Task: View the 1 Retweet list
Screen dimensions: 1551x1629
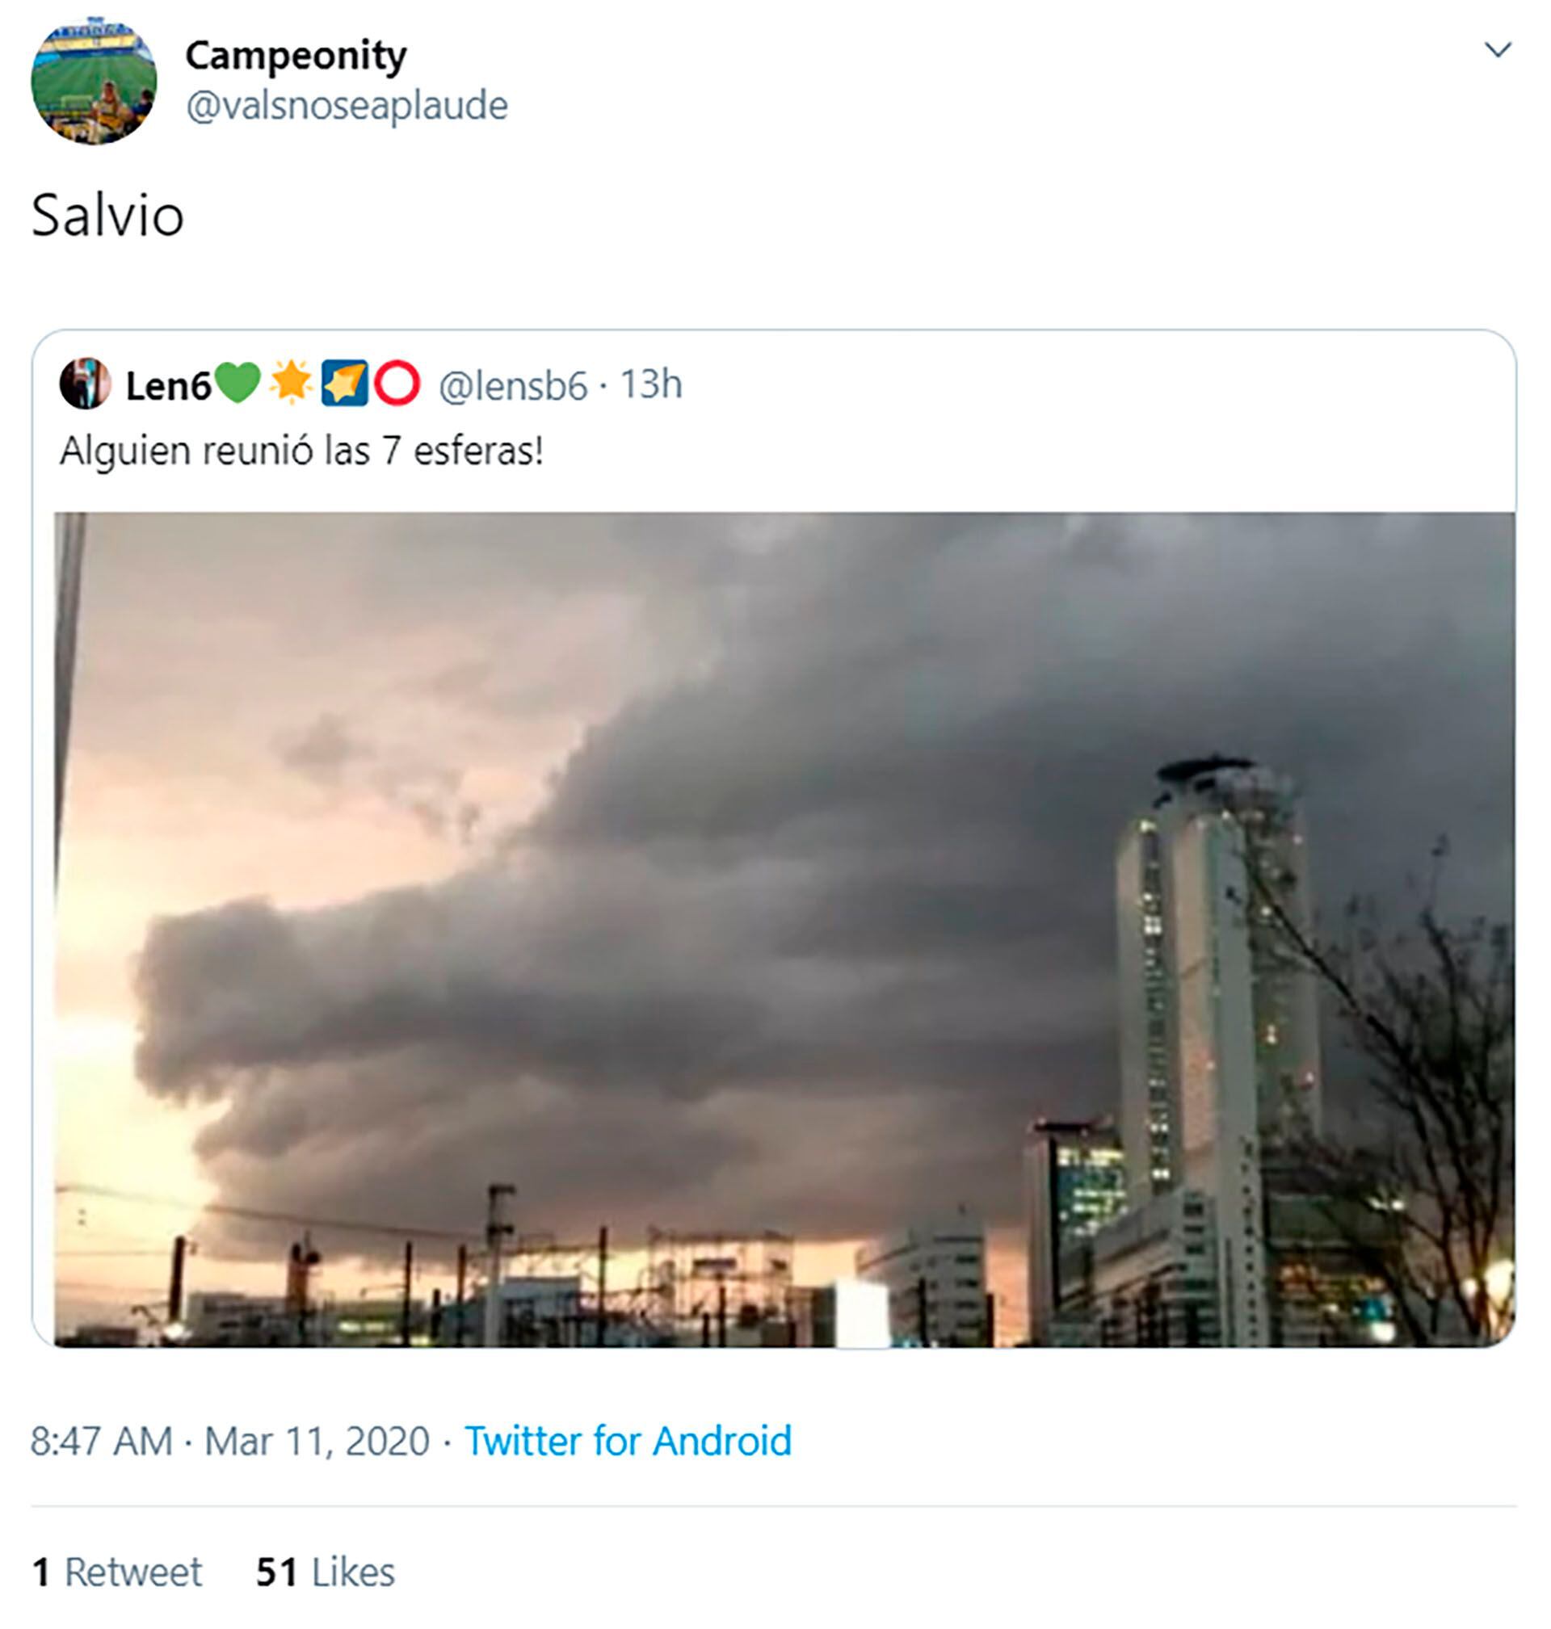Action: 116,1572
